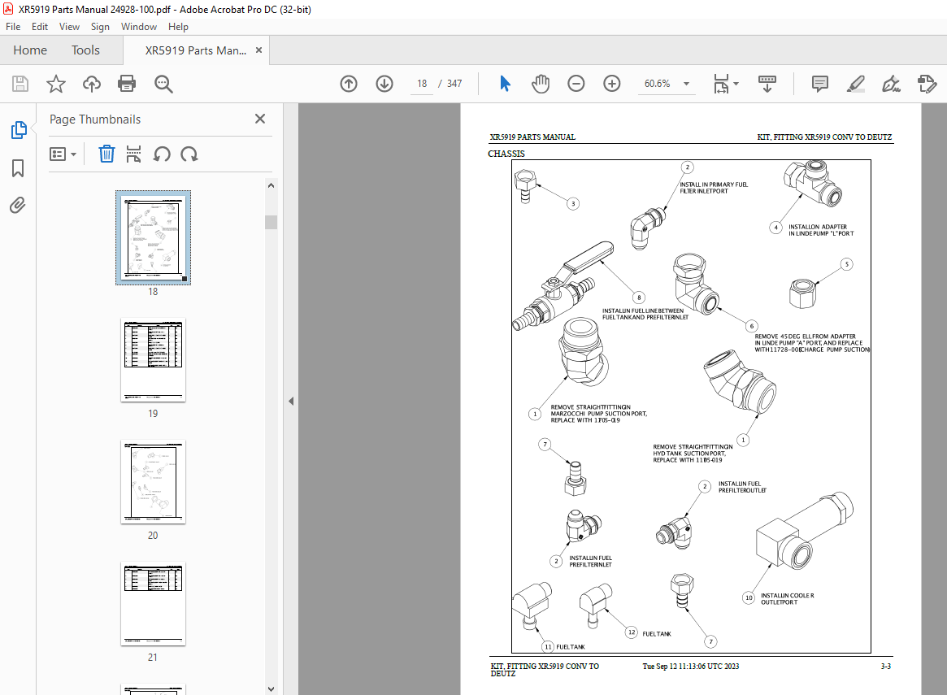Click the insert pages icon in thumbnails
The height and width of the screenshot is (695, 947).
coord(133,154)
